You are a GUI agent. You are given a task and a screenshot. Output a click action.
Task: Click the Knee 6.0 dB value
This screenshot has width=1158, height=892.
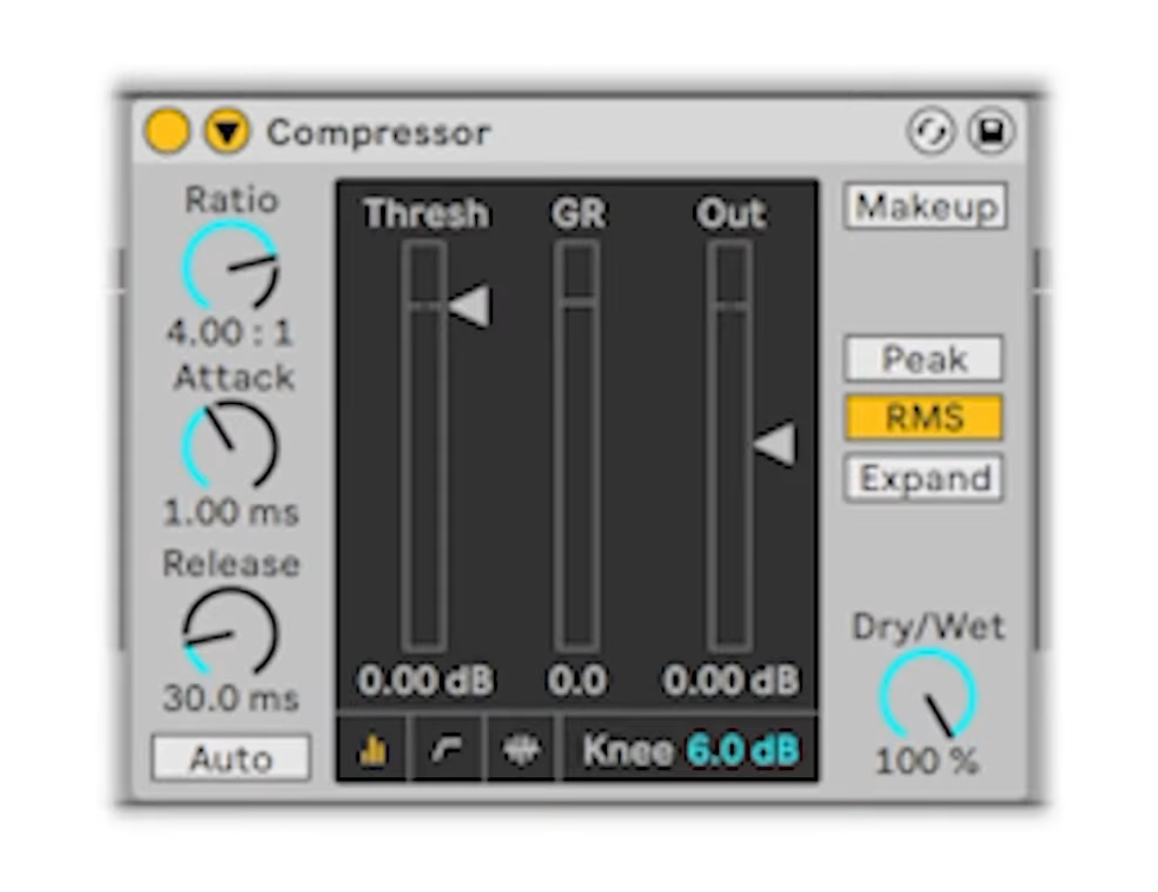[743, 750]
